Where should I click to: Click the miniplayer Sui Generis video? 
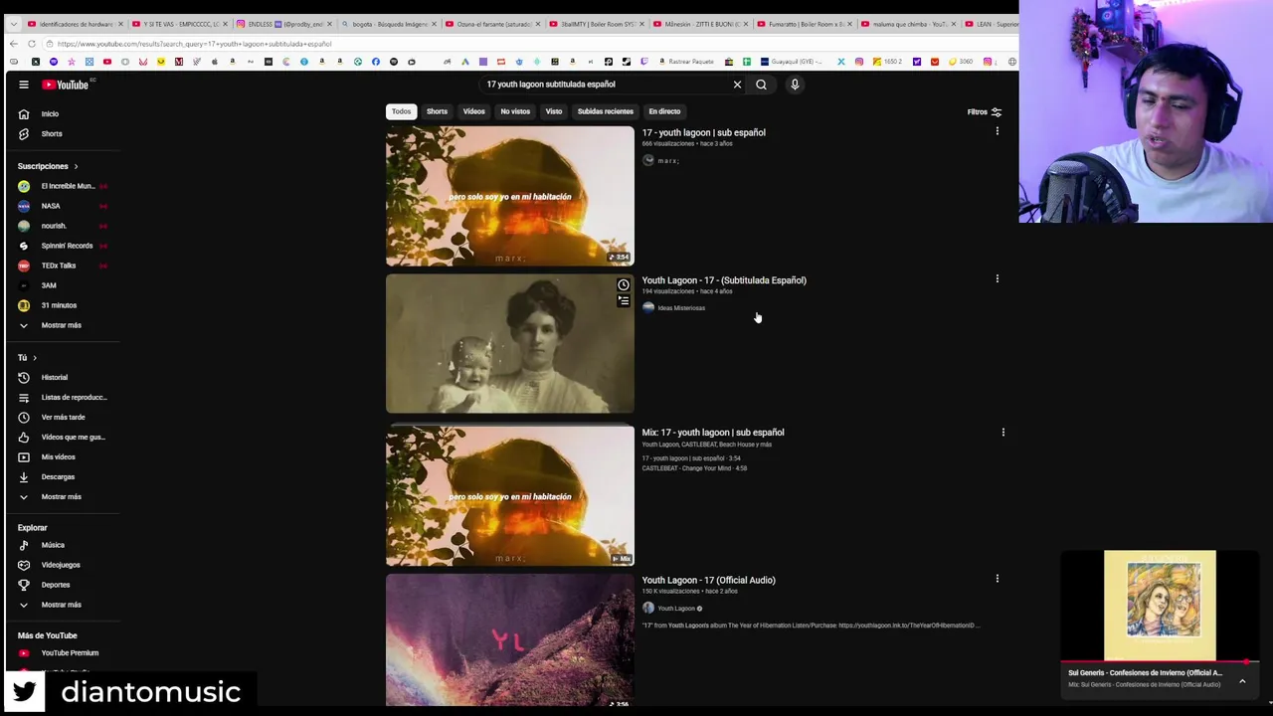point(1160,606)
